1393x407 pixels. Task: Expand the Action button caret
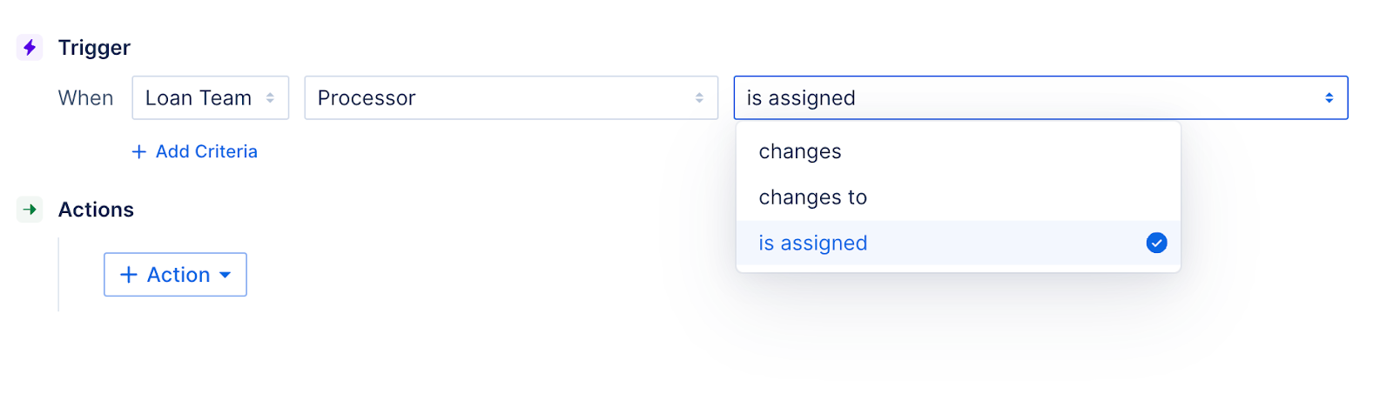pyautogui.click(x=225, y=275)
